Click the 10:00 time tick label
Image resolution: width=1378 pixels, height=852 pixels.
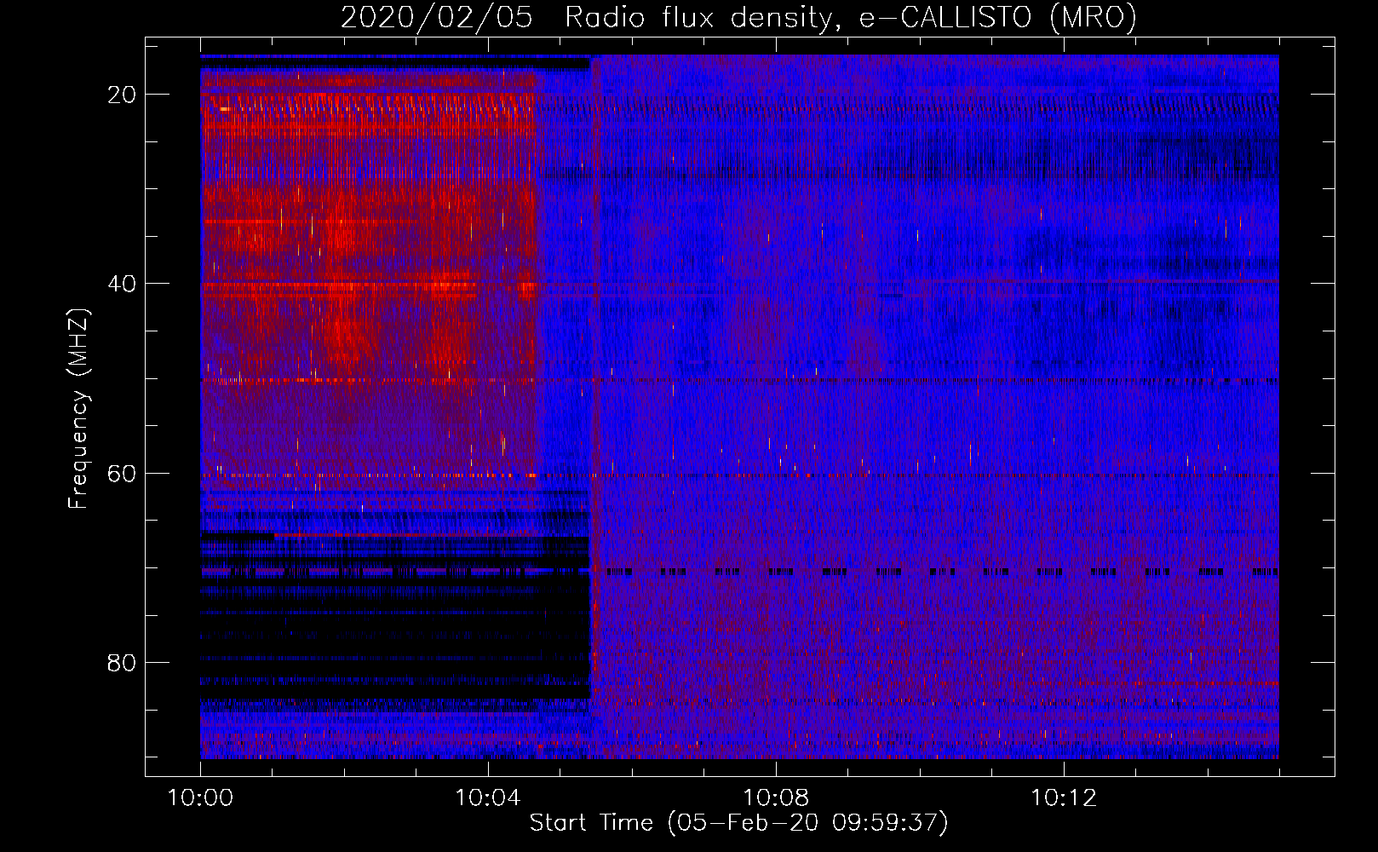tap(200, 798)
